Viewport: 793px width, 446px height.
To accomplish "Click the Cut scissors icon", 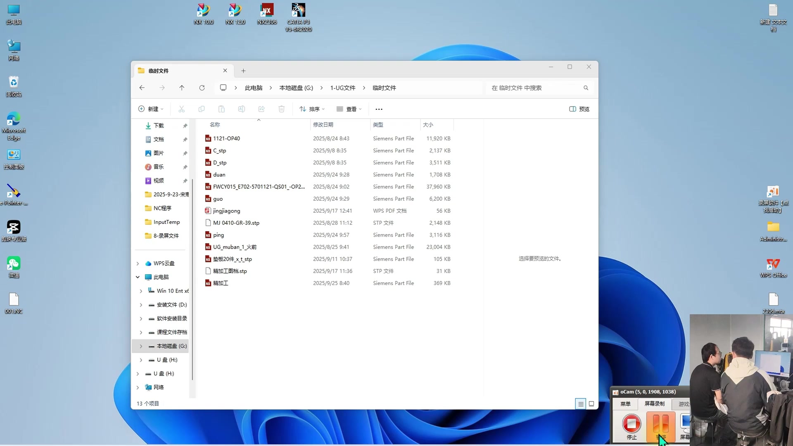I will (181, 109).
